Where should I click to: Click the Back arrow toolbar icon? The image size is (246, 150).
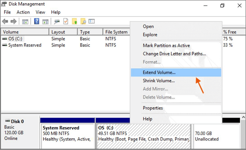(x=6, y=21)
